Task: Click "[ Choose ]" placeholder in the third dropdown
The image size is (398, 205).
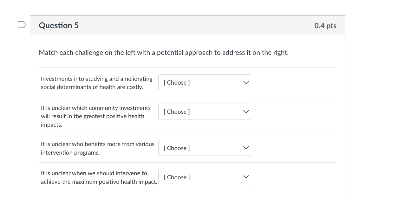Action: (177, 148)
